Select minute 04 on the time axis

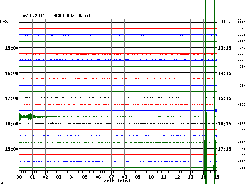(72, 177)
